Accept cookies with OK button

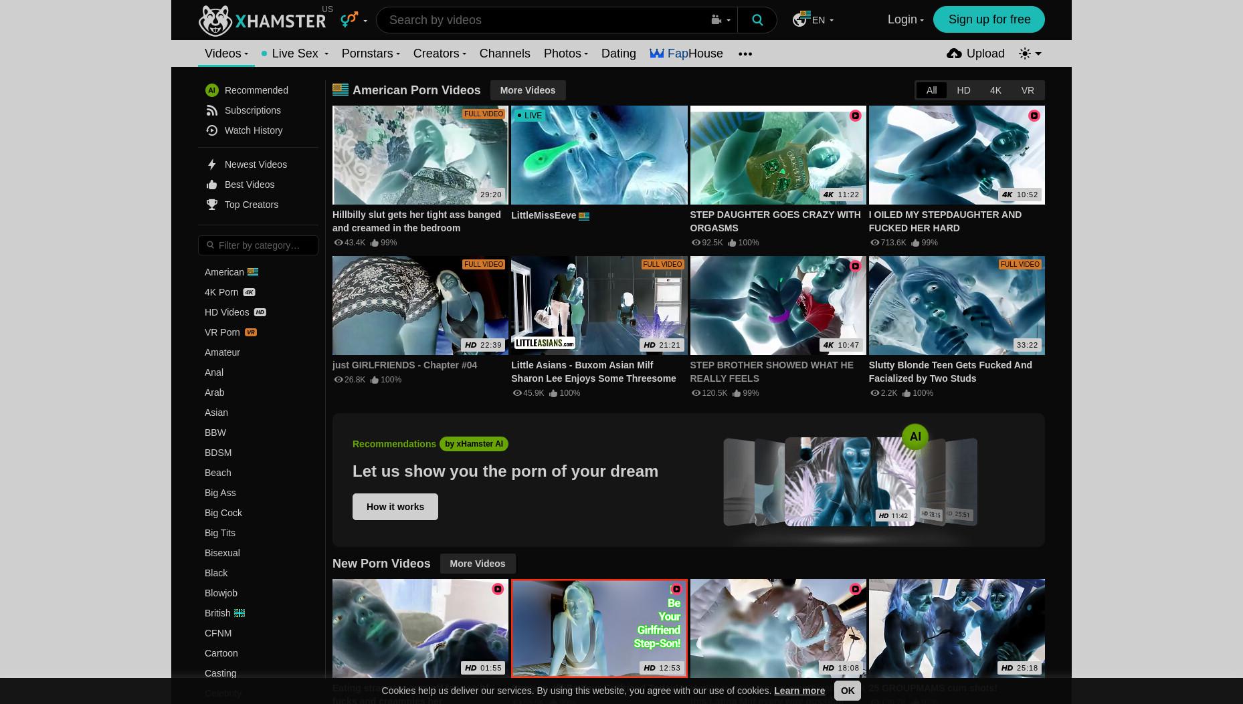pos(847,691)
